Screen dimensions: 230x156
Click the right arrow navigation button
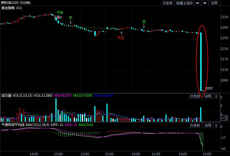[x=205, y=3]
